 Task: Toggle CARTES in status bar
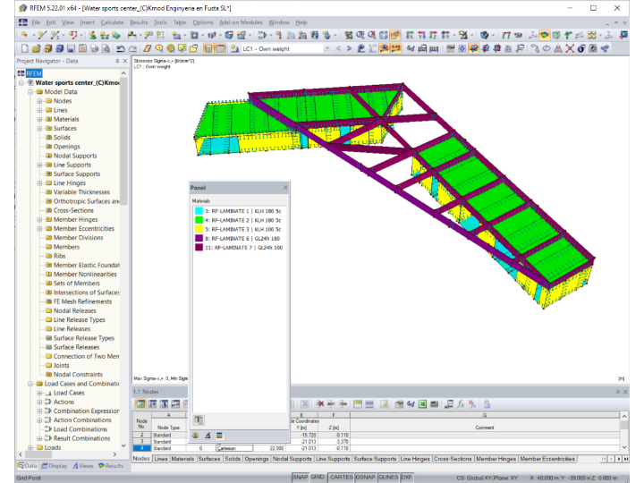tap(342, 478)
